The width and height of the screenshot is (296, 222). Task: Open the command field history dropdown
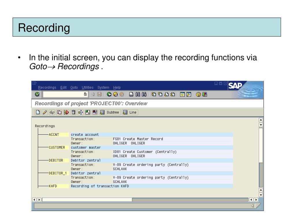coord(85,94)
